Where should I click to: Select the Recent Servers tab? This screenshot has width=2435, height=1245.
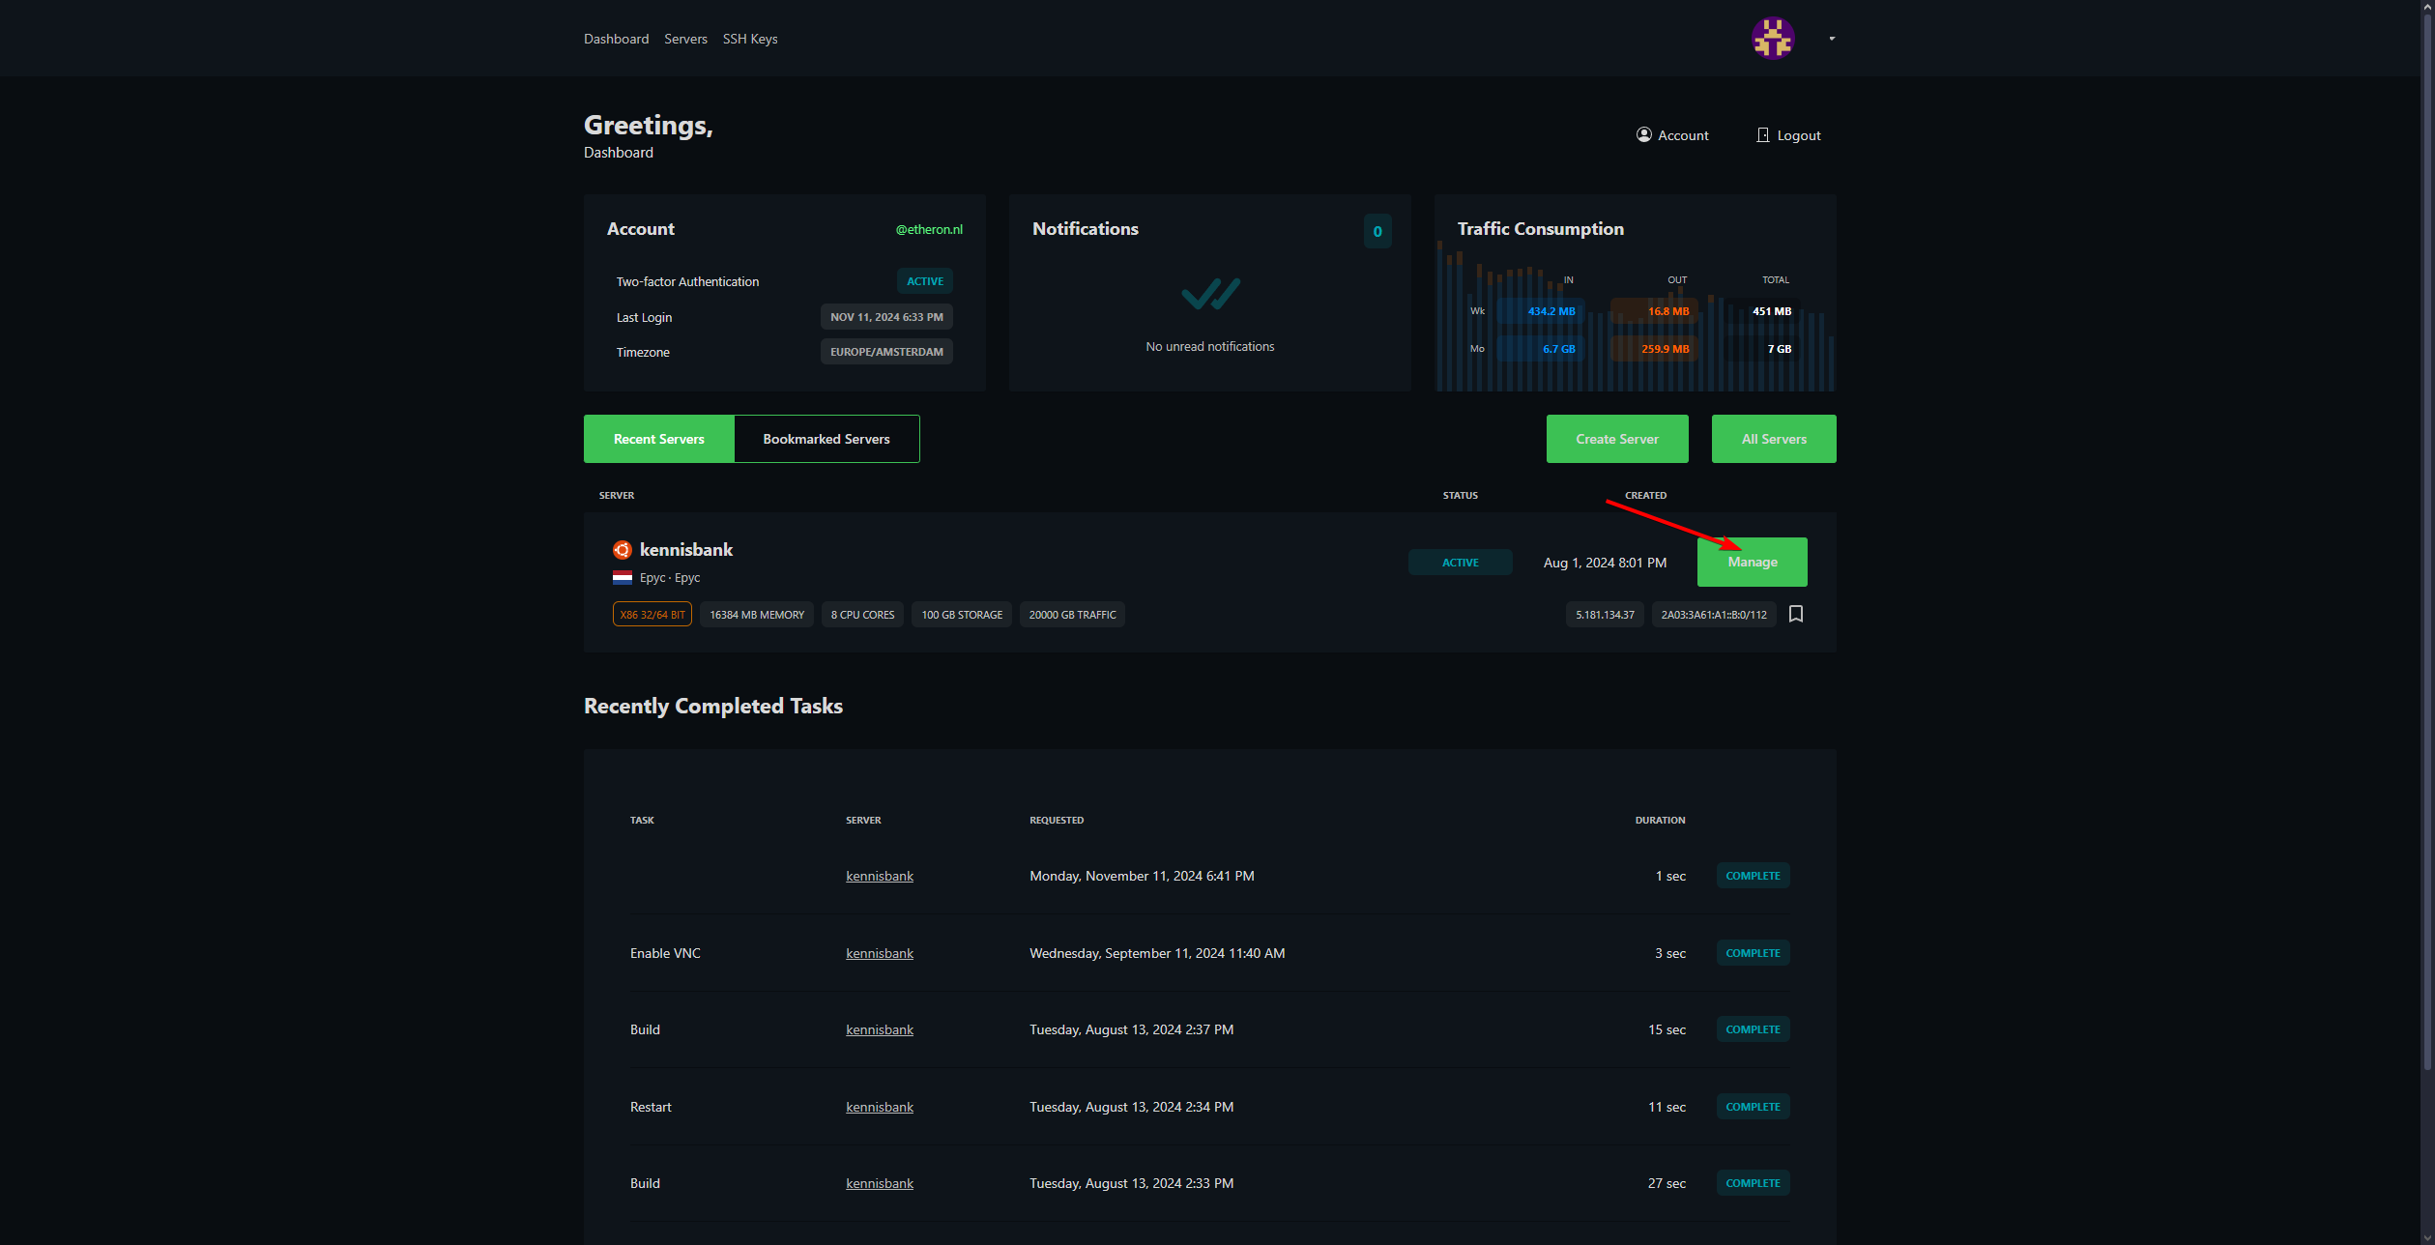pyautogui.click(x=658, y=439)
